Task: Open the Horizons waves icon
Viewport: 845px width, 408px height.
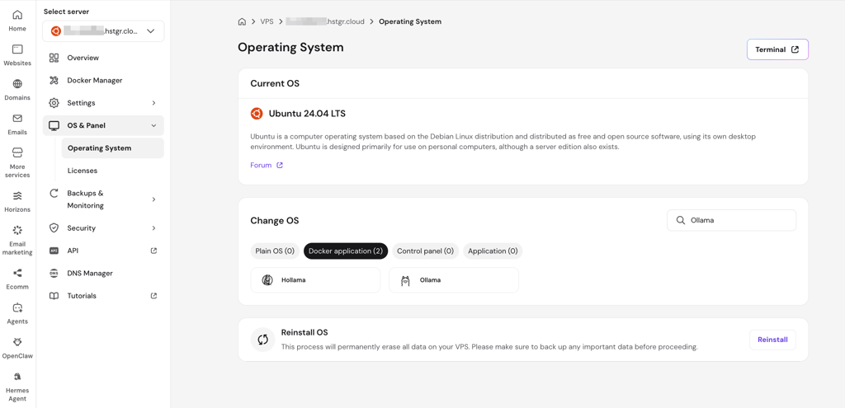Action: [17, 196]
